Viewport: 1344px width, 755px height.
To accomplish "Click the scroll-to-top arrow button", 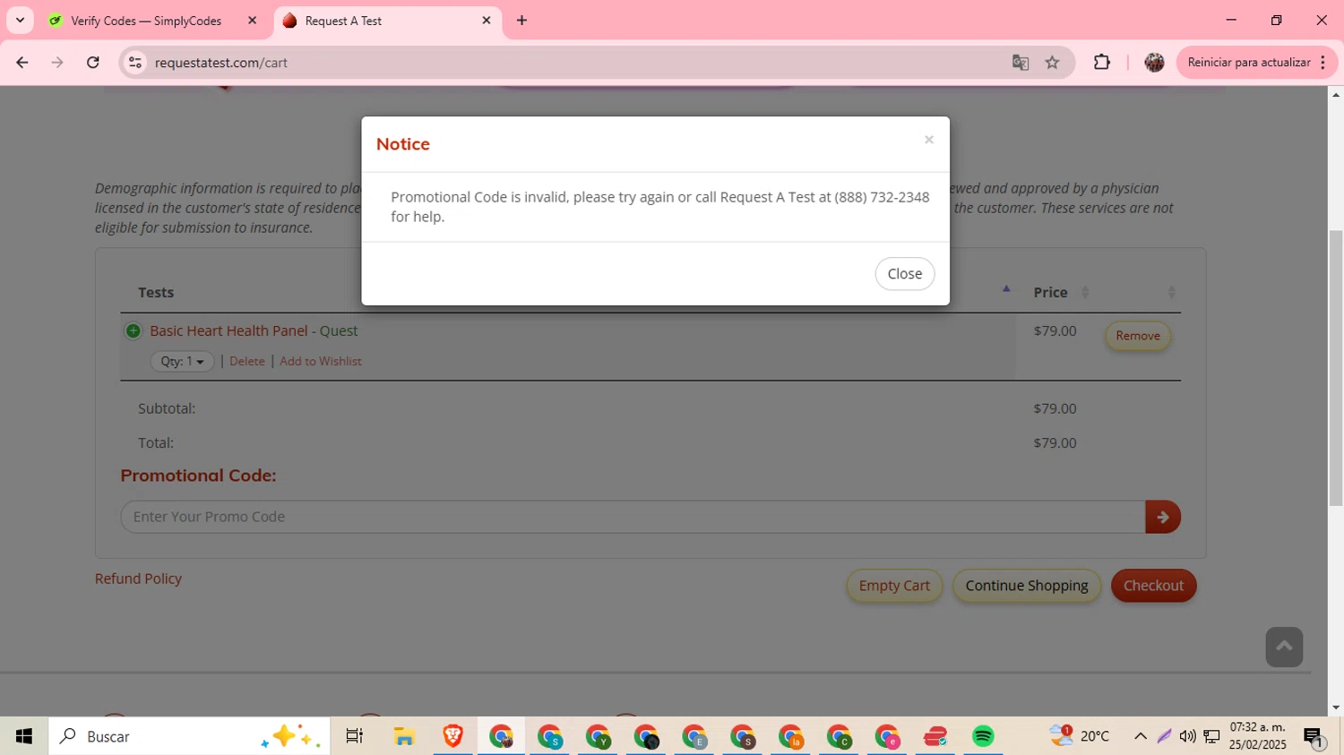I will click(x=1284, y=647).
